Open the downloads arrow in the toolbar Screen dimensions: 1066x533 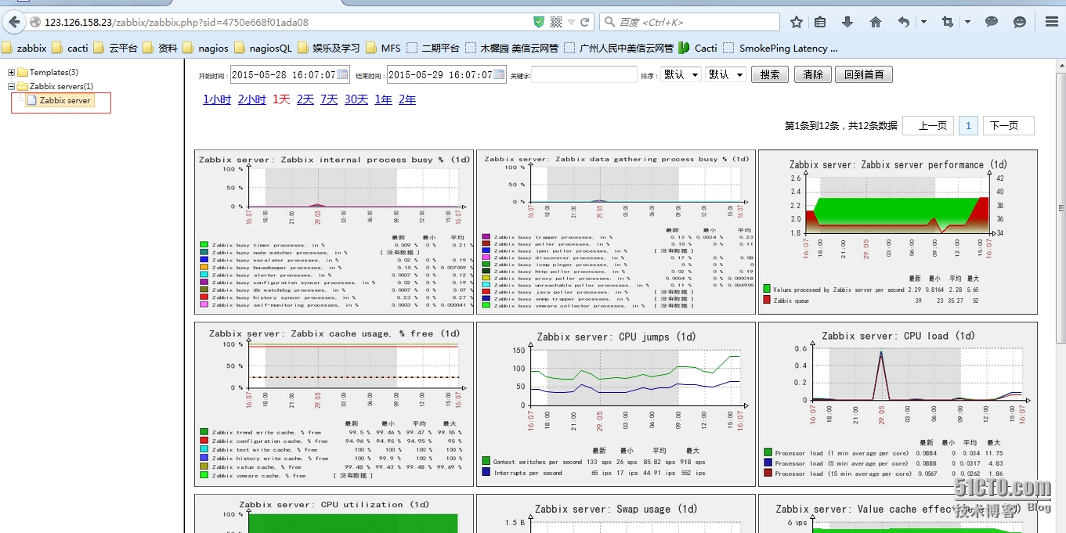tap(847, 23)
